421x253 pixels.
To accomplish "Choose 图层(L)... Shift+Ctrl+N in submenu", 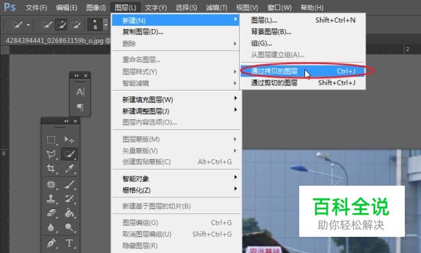I will click(302, 20).
